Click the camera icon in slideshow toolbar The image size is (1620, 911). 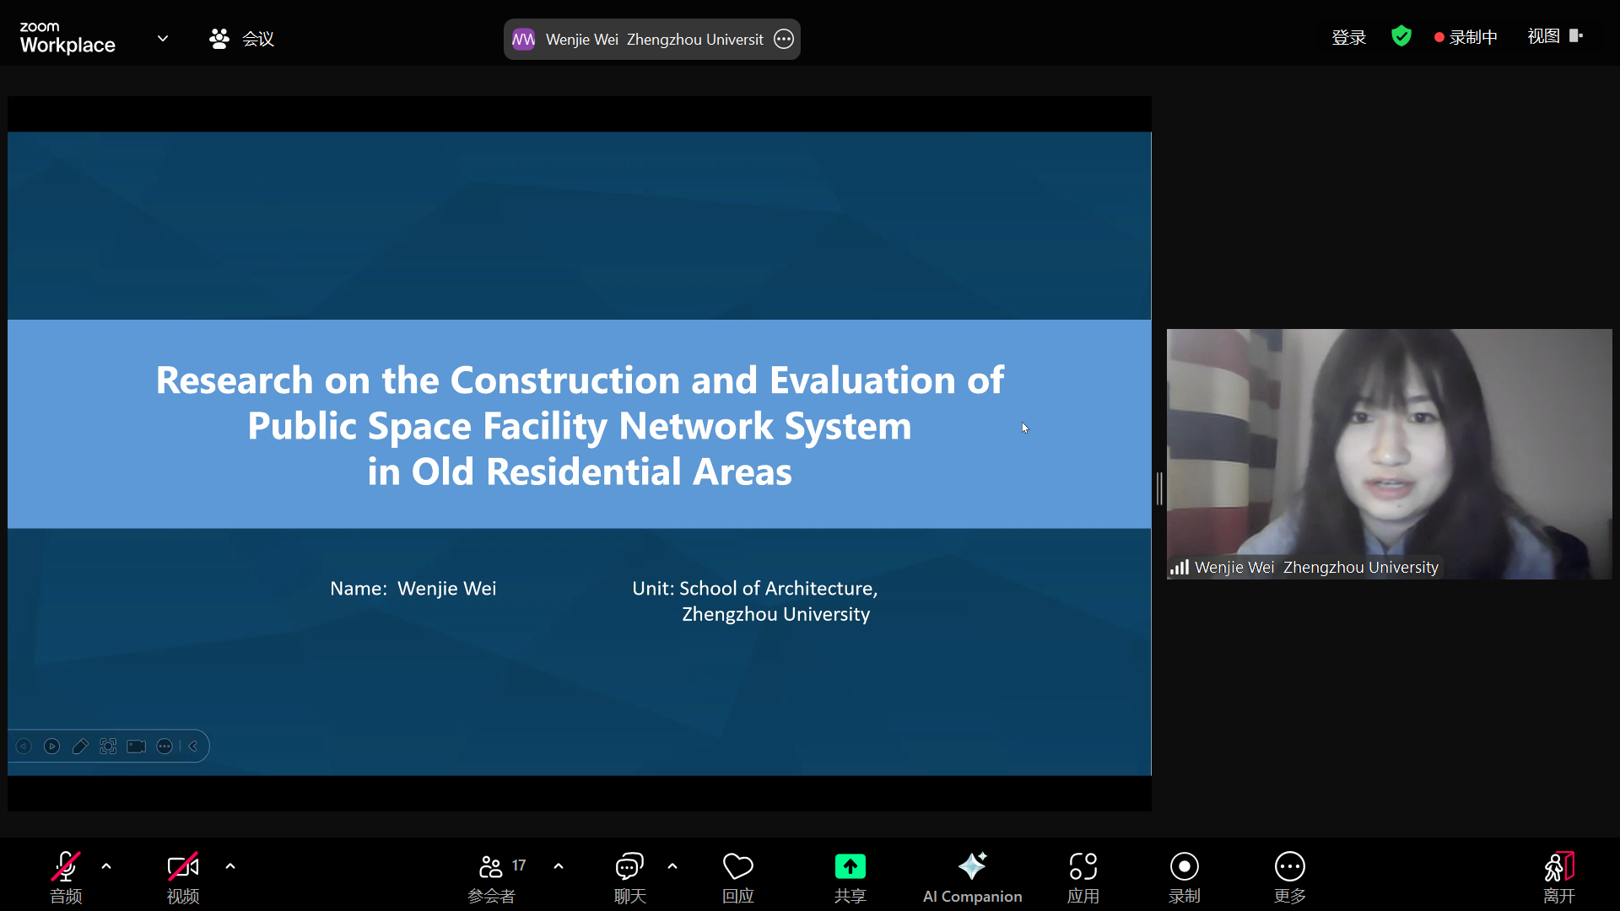click(136, 747)
